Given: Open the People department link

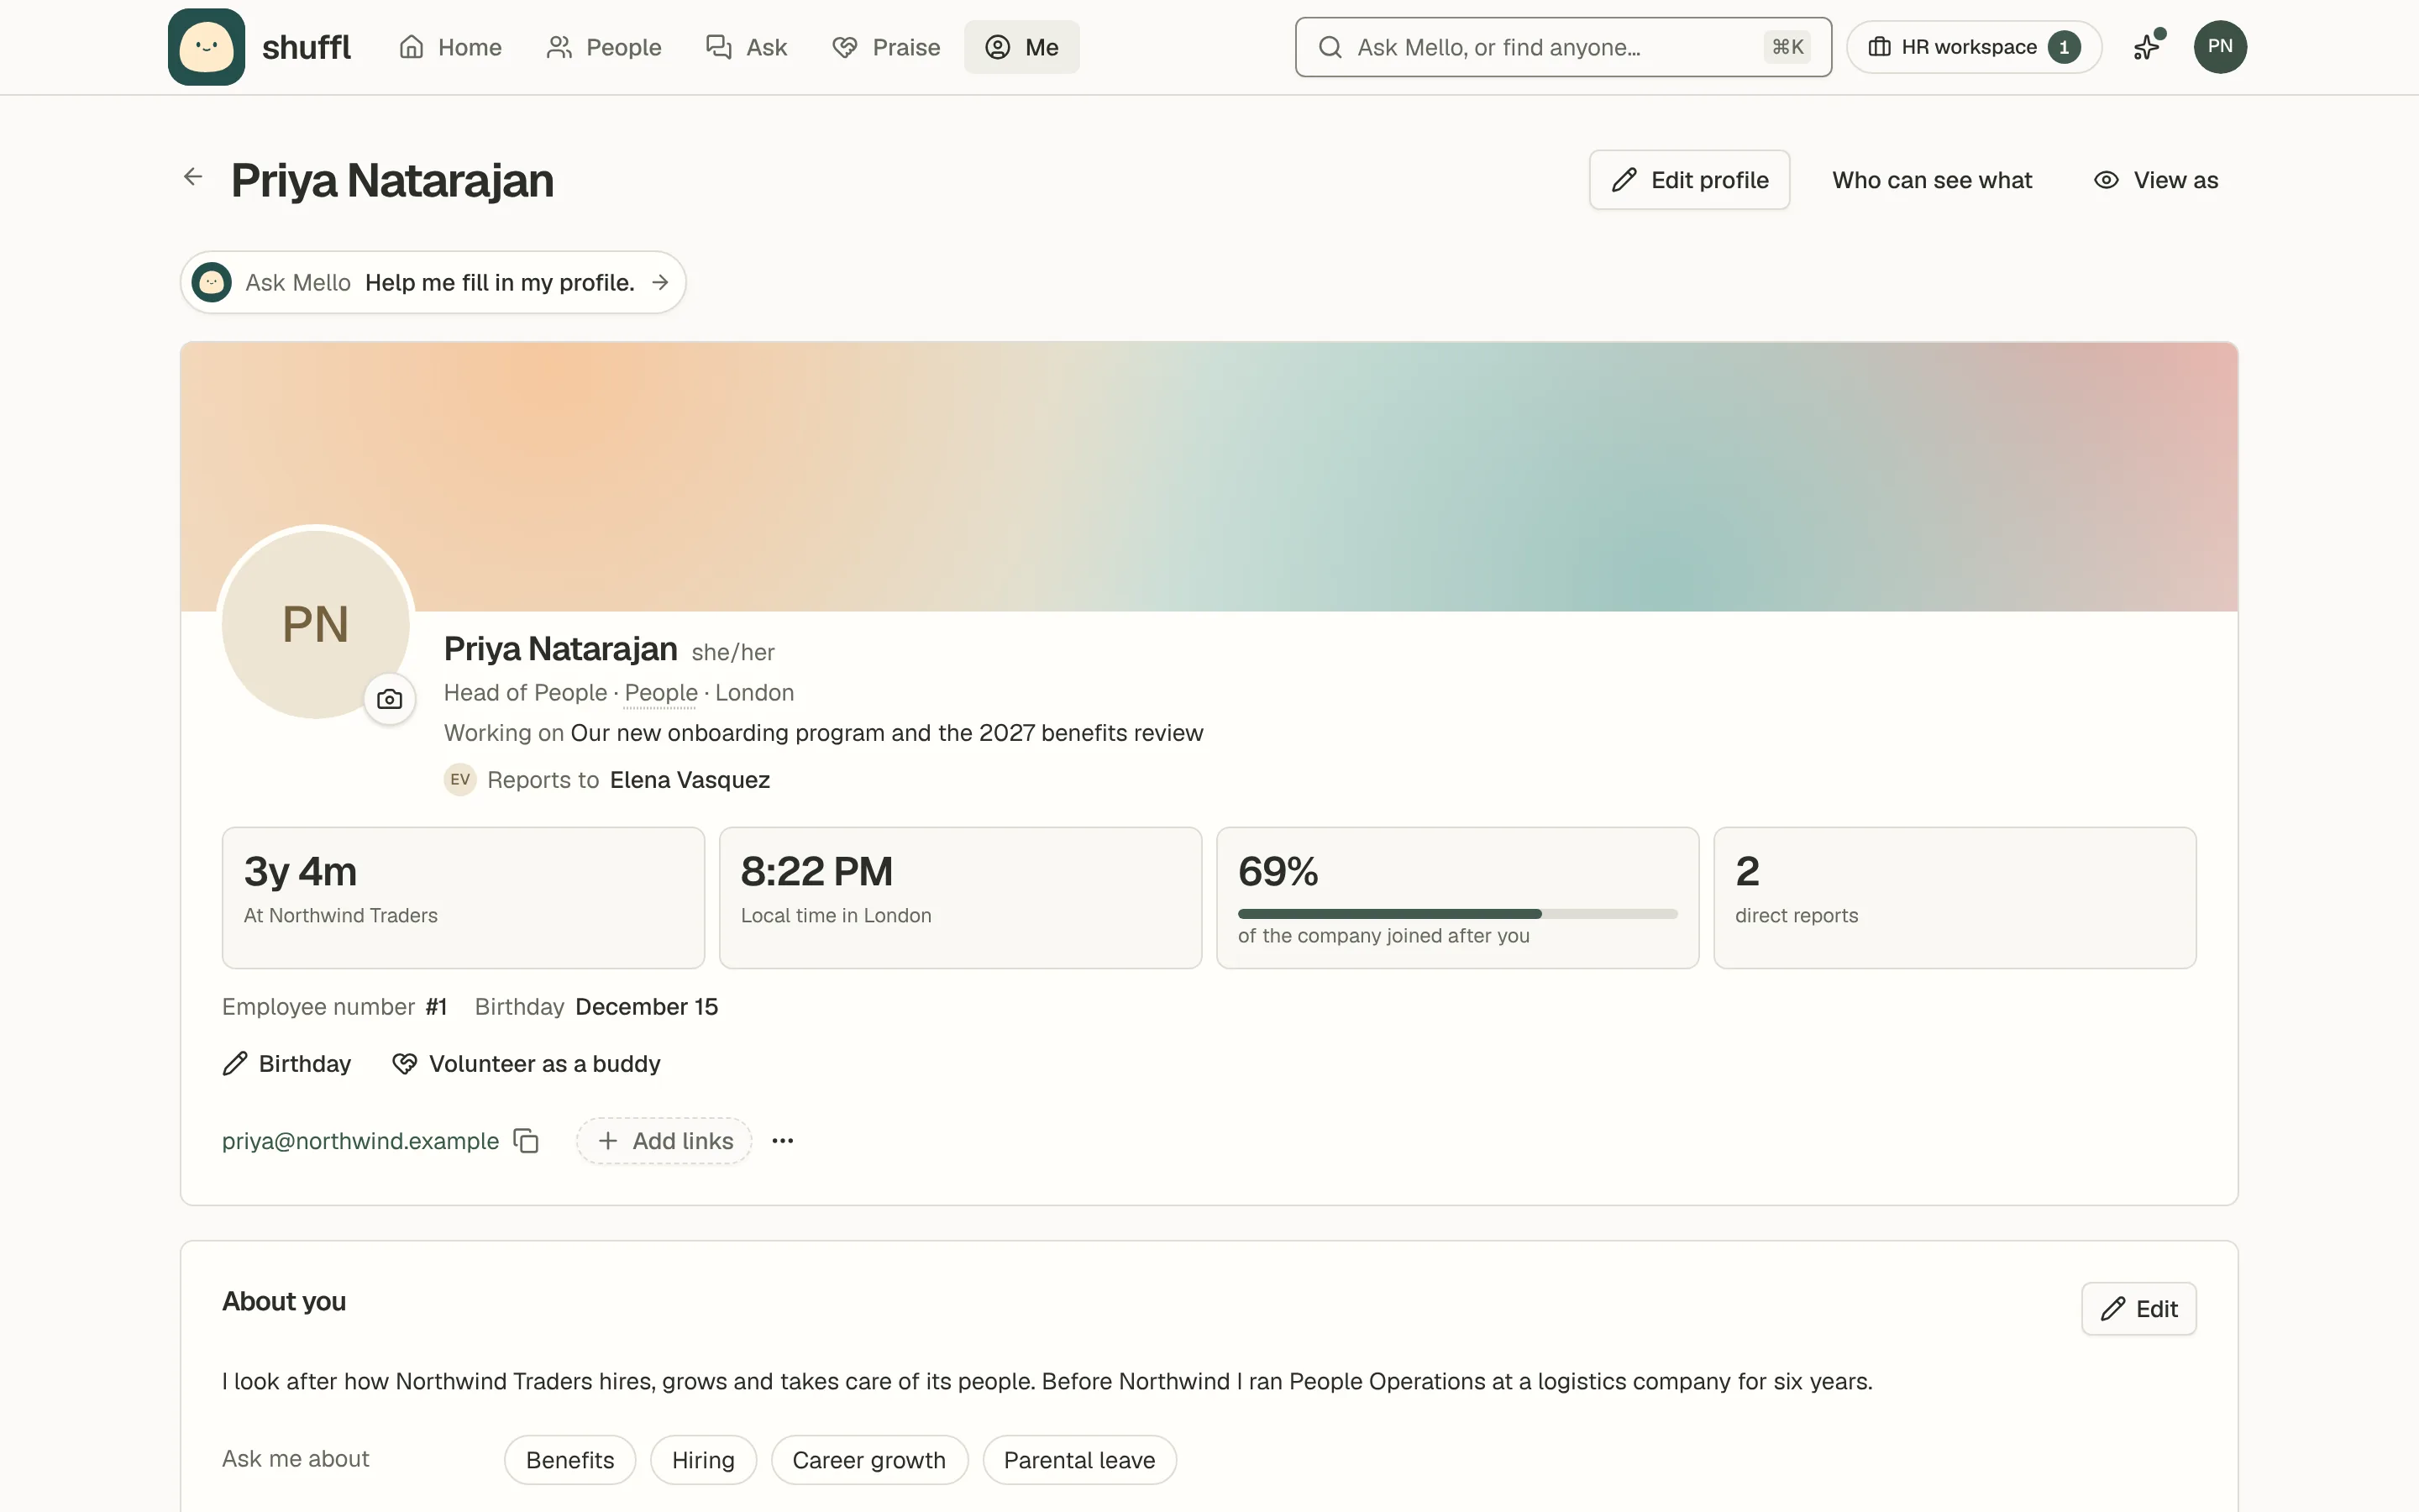Looking at the screenshot, I should [x=661, y=693].
